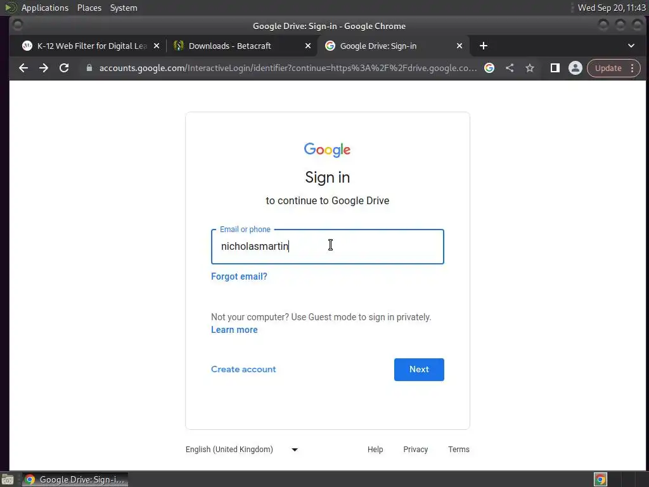Open Chrome three-dot menu
Screen dimensions: 649x487
(633, 68)
